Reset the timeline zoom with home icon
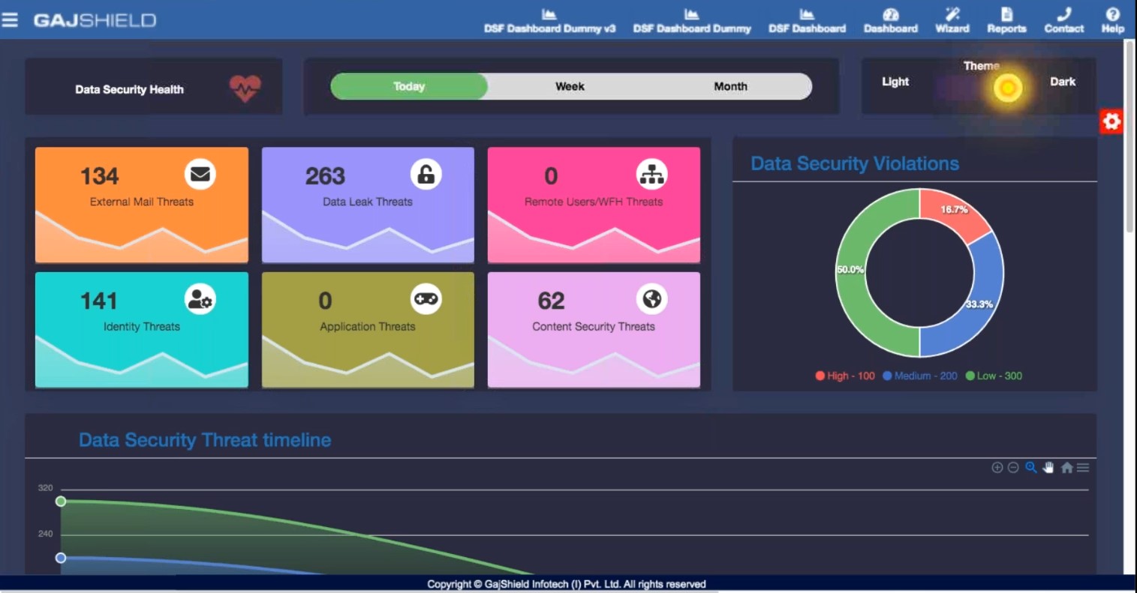This screenshot has width=1137, height=593. pyautogui.click(x=1066, y=468)
